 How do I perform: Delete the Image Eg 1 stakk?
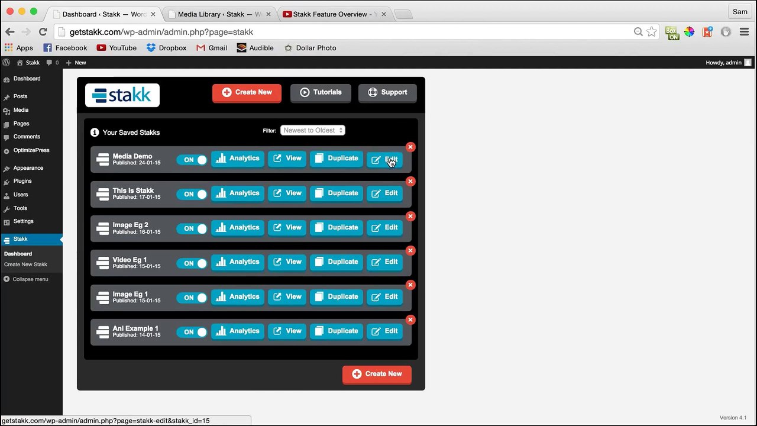click(x=410, y=285)
